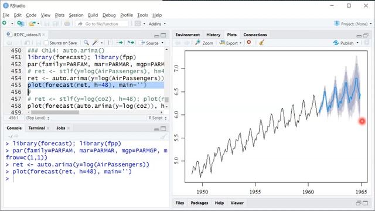Viewport: 375px width, 211px height.
Task: Click the workspace panes grid icon
Action: (x=138, y=23)
